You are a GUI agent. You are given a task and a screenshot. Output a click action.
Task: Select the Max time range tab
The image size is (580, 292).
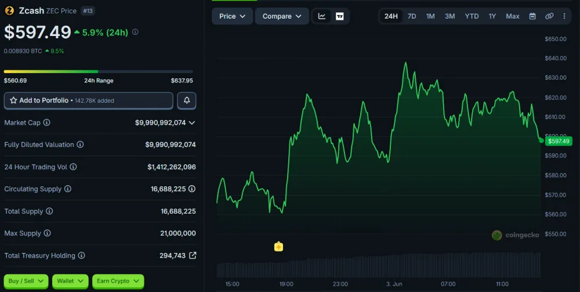513,16
